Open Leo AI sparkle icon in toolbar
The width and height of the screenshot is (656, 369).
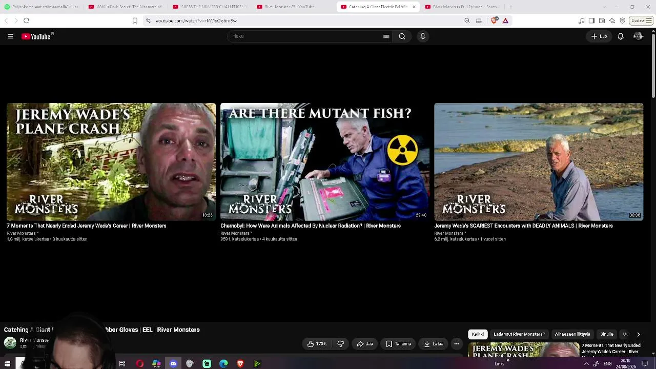coord(612,20)
